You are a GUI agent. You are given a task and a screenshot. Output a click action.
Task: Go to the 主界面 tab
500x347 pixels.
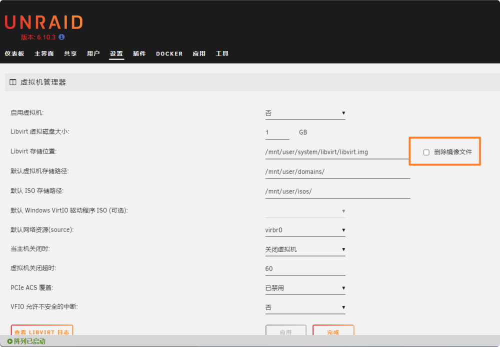pos(44,53)
